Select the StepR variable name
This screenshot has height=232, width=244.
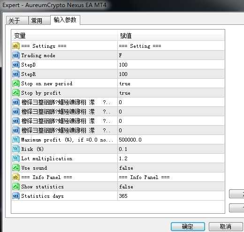click(x=29, y=74)
